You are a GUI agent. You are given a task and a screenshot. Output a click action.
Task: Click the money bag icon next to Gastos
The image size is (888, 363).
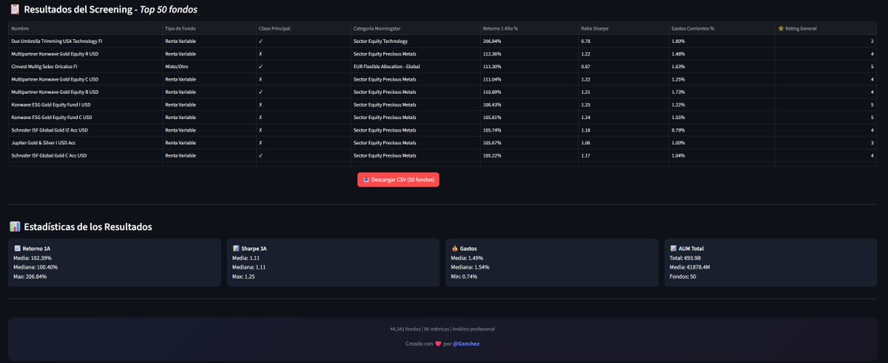(454, 248)
